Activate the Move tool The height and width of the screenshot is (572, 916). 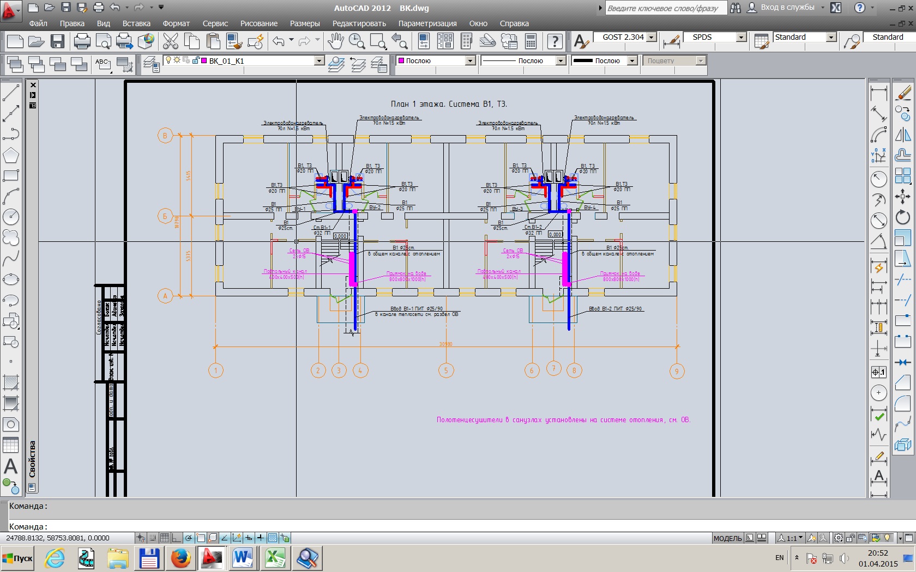(x=903, y=196)
